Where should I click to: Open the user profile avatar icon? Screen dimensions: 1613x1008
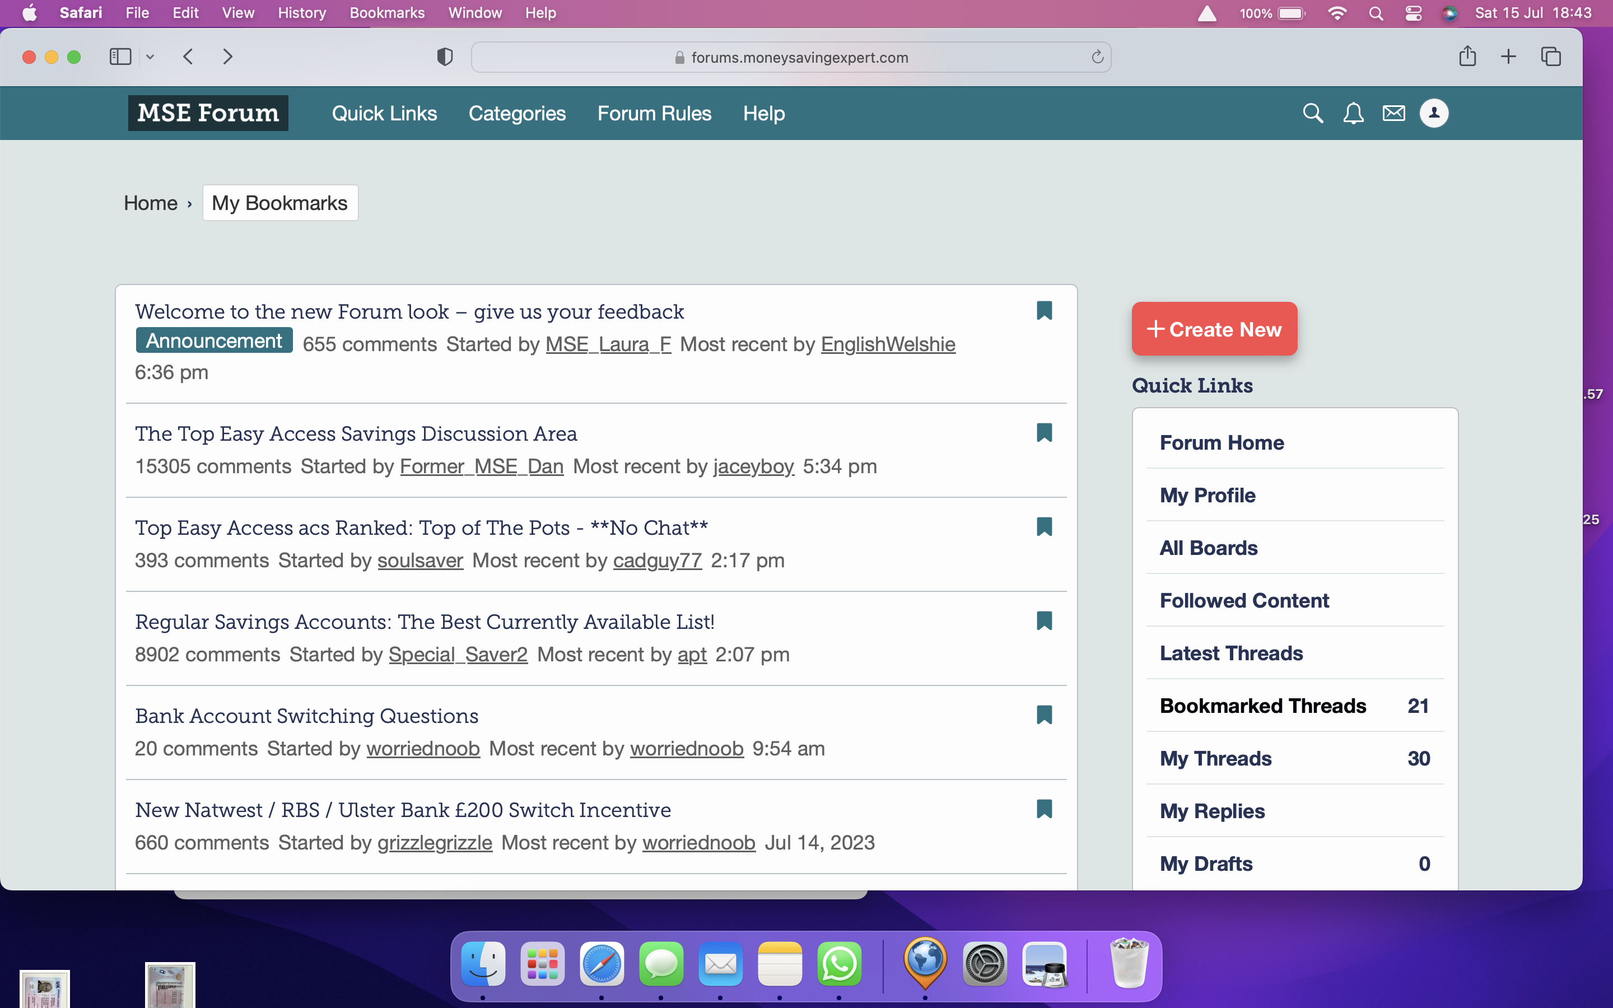point(1434,113)
